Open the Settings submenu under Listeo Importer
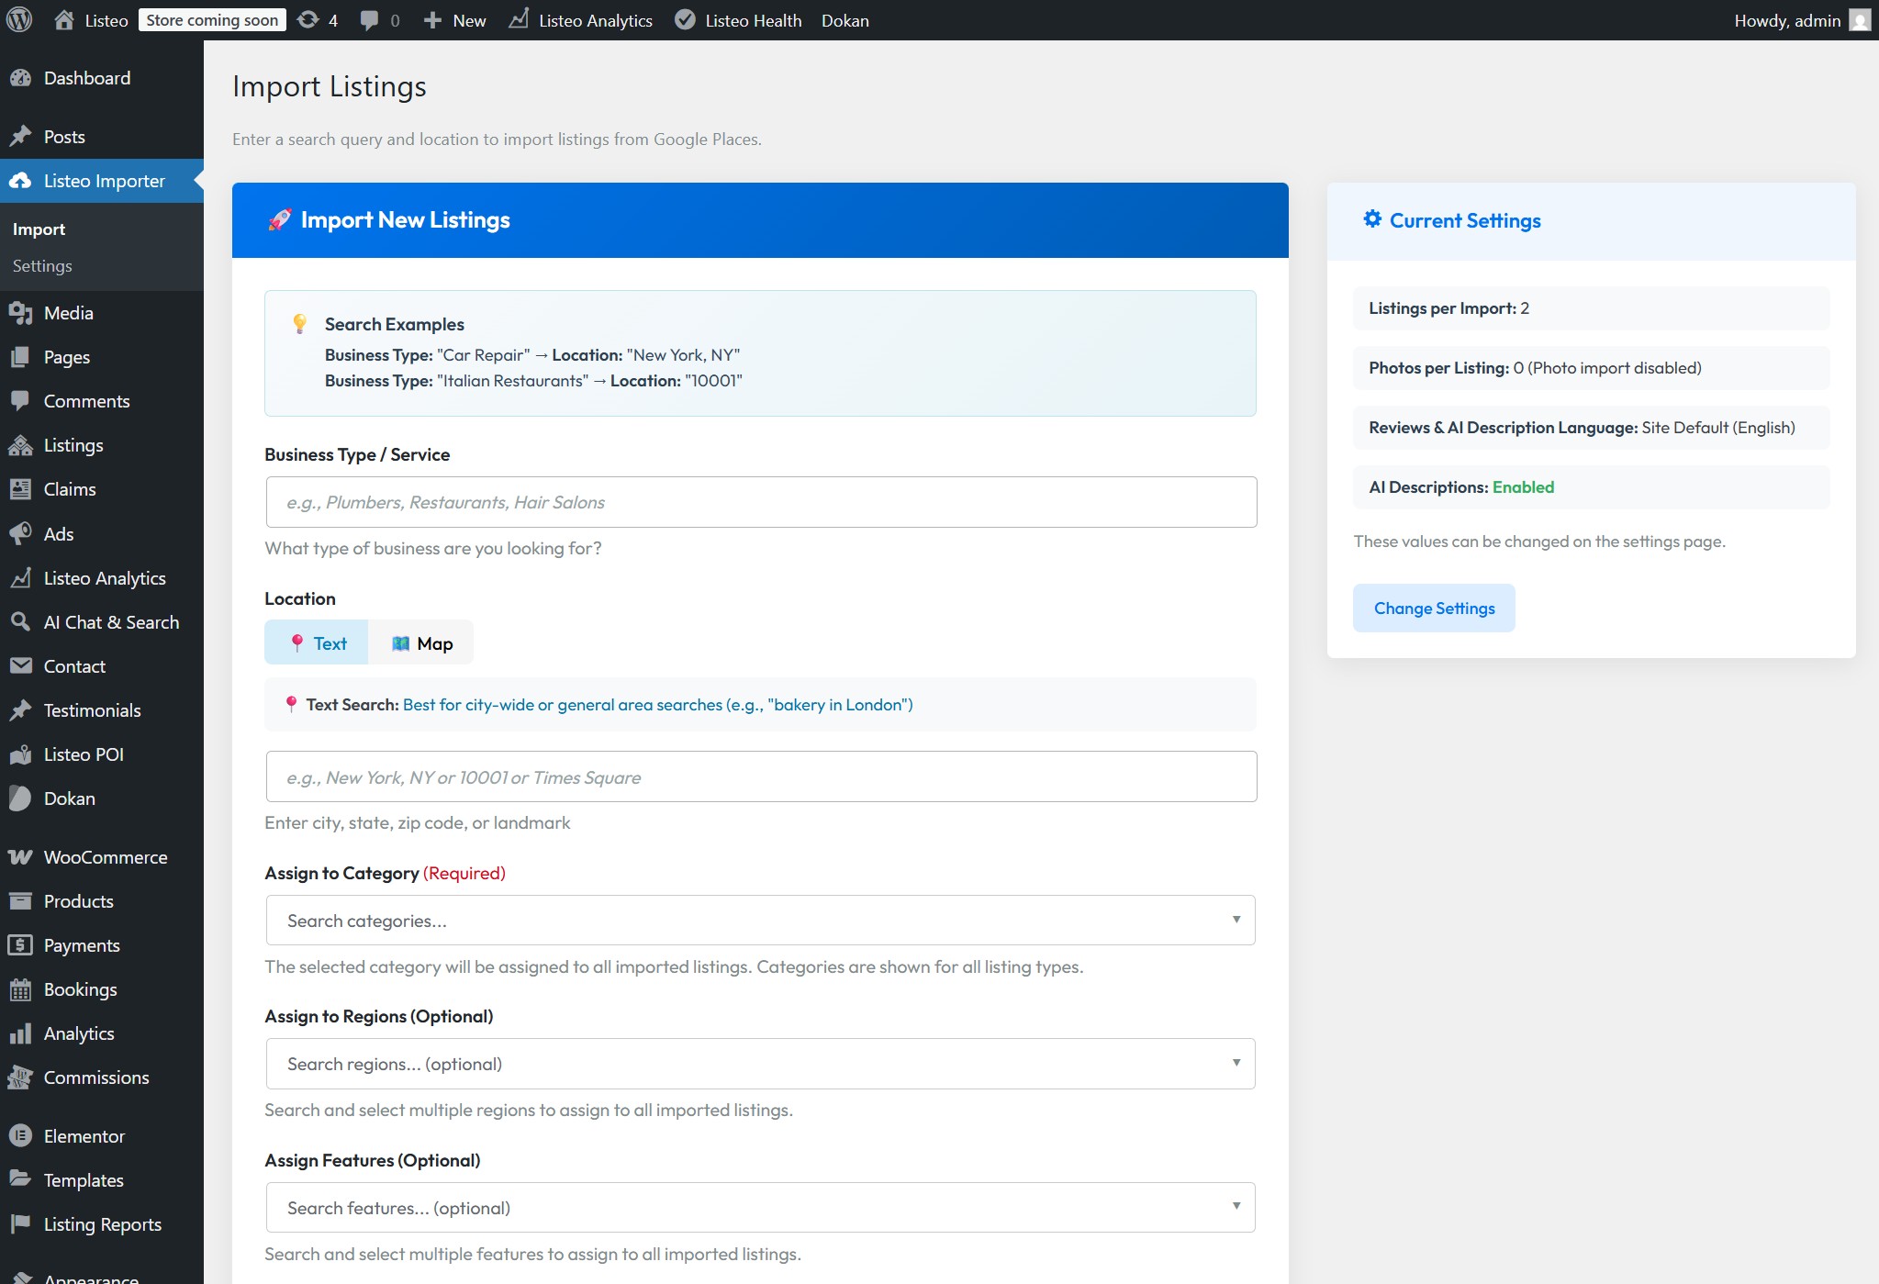Viewport: 1879px width, 1284px height. 42,266
